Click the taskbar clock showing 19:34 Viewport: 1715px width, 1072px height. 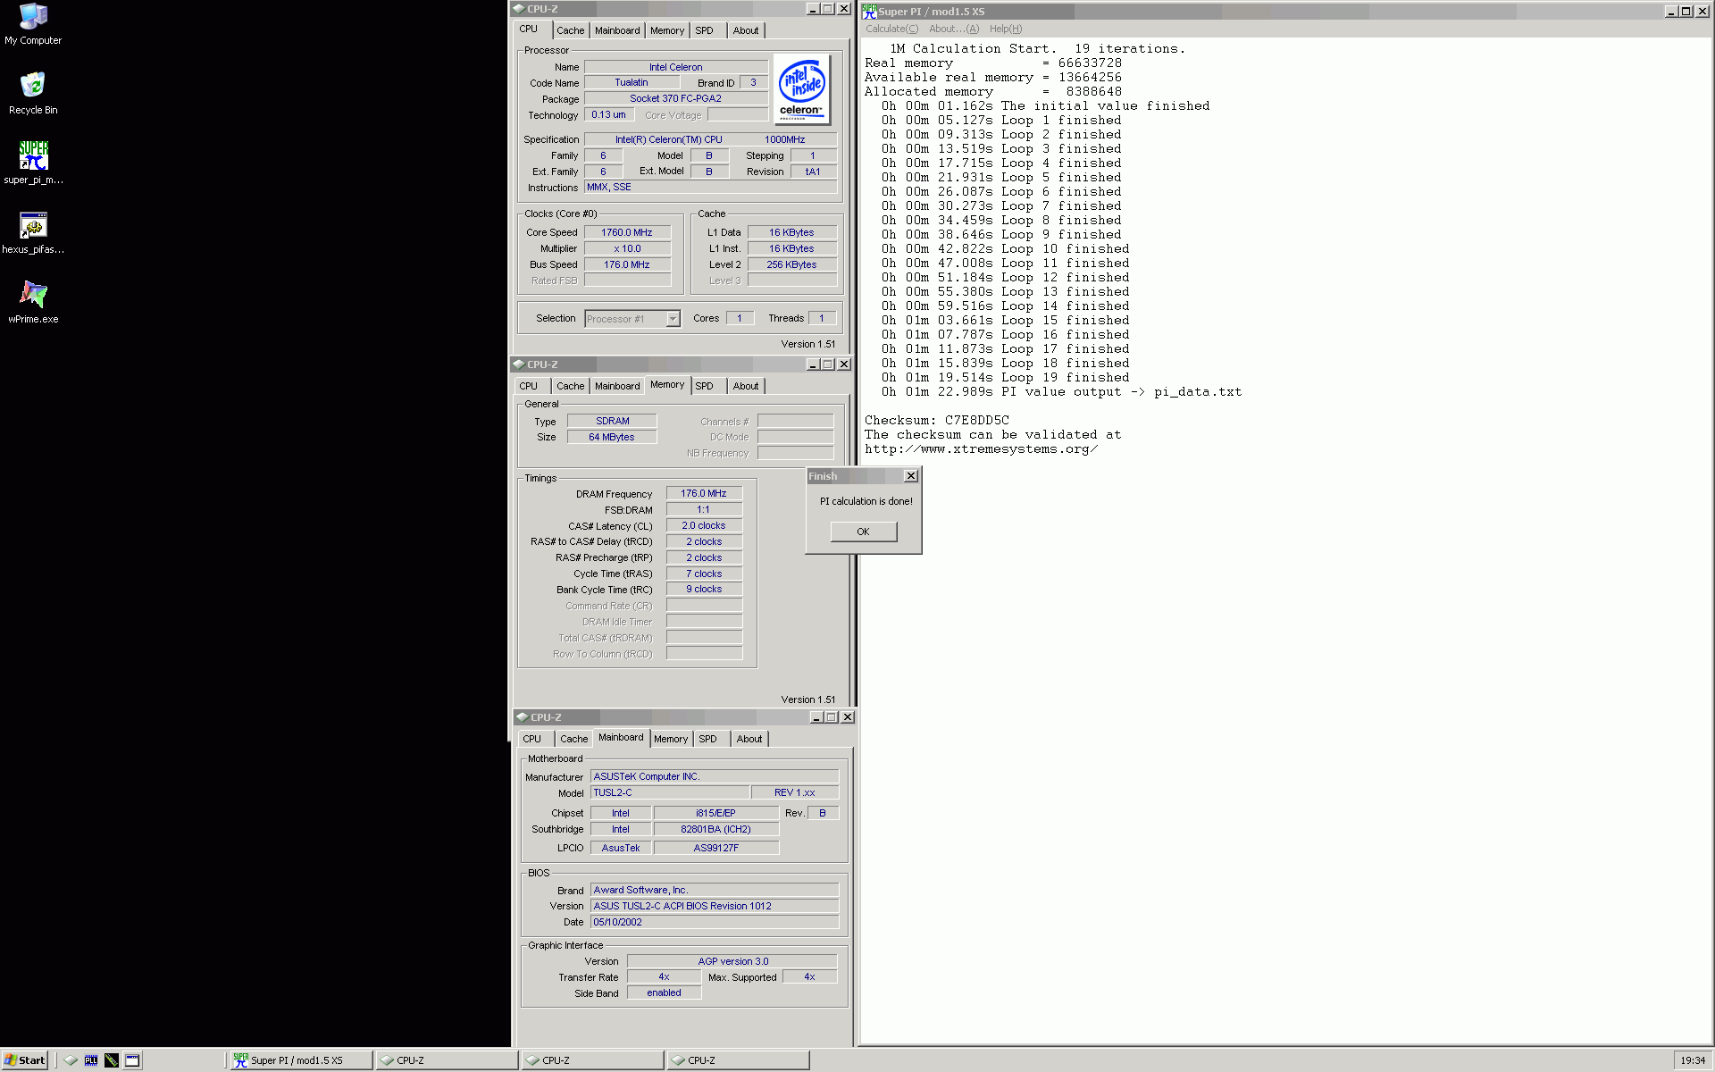click(x=1692, y=1060)
